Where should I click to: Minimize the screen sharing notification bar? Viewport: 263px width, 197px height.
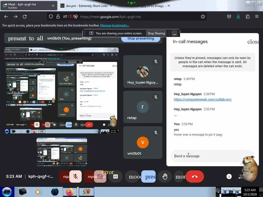click(x=174, y=33)
